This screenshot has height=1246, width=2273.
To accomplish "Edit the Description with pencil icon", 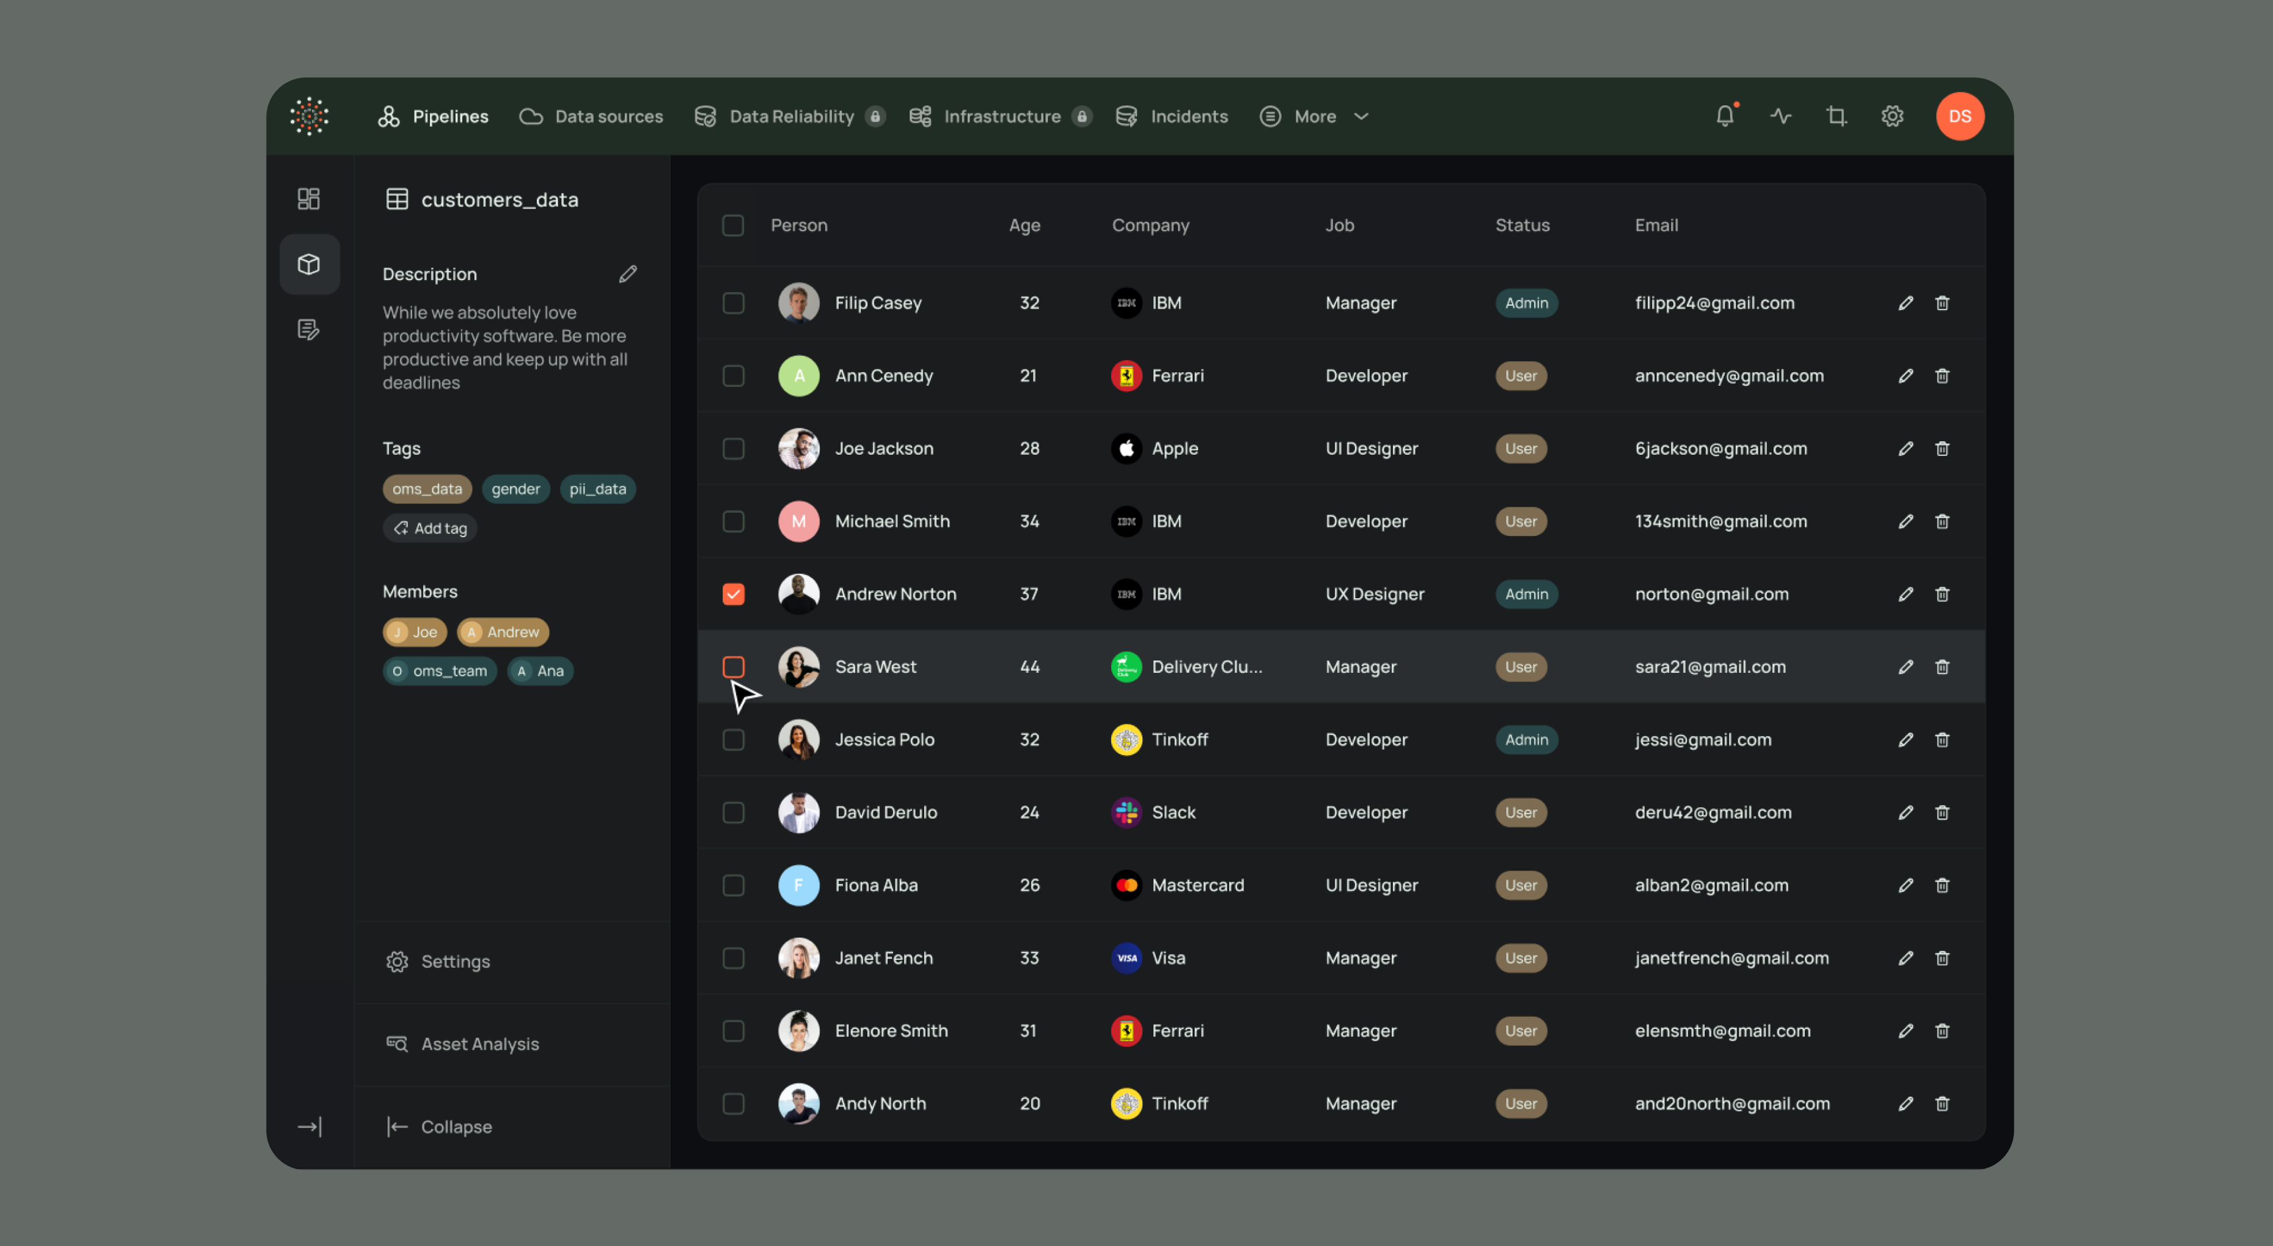I will pos(627,275).
